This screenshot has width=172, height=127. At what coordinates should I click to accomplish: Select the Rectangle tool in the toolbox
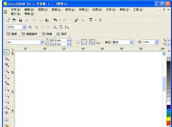point(7,89)
